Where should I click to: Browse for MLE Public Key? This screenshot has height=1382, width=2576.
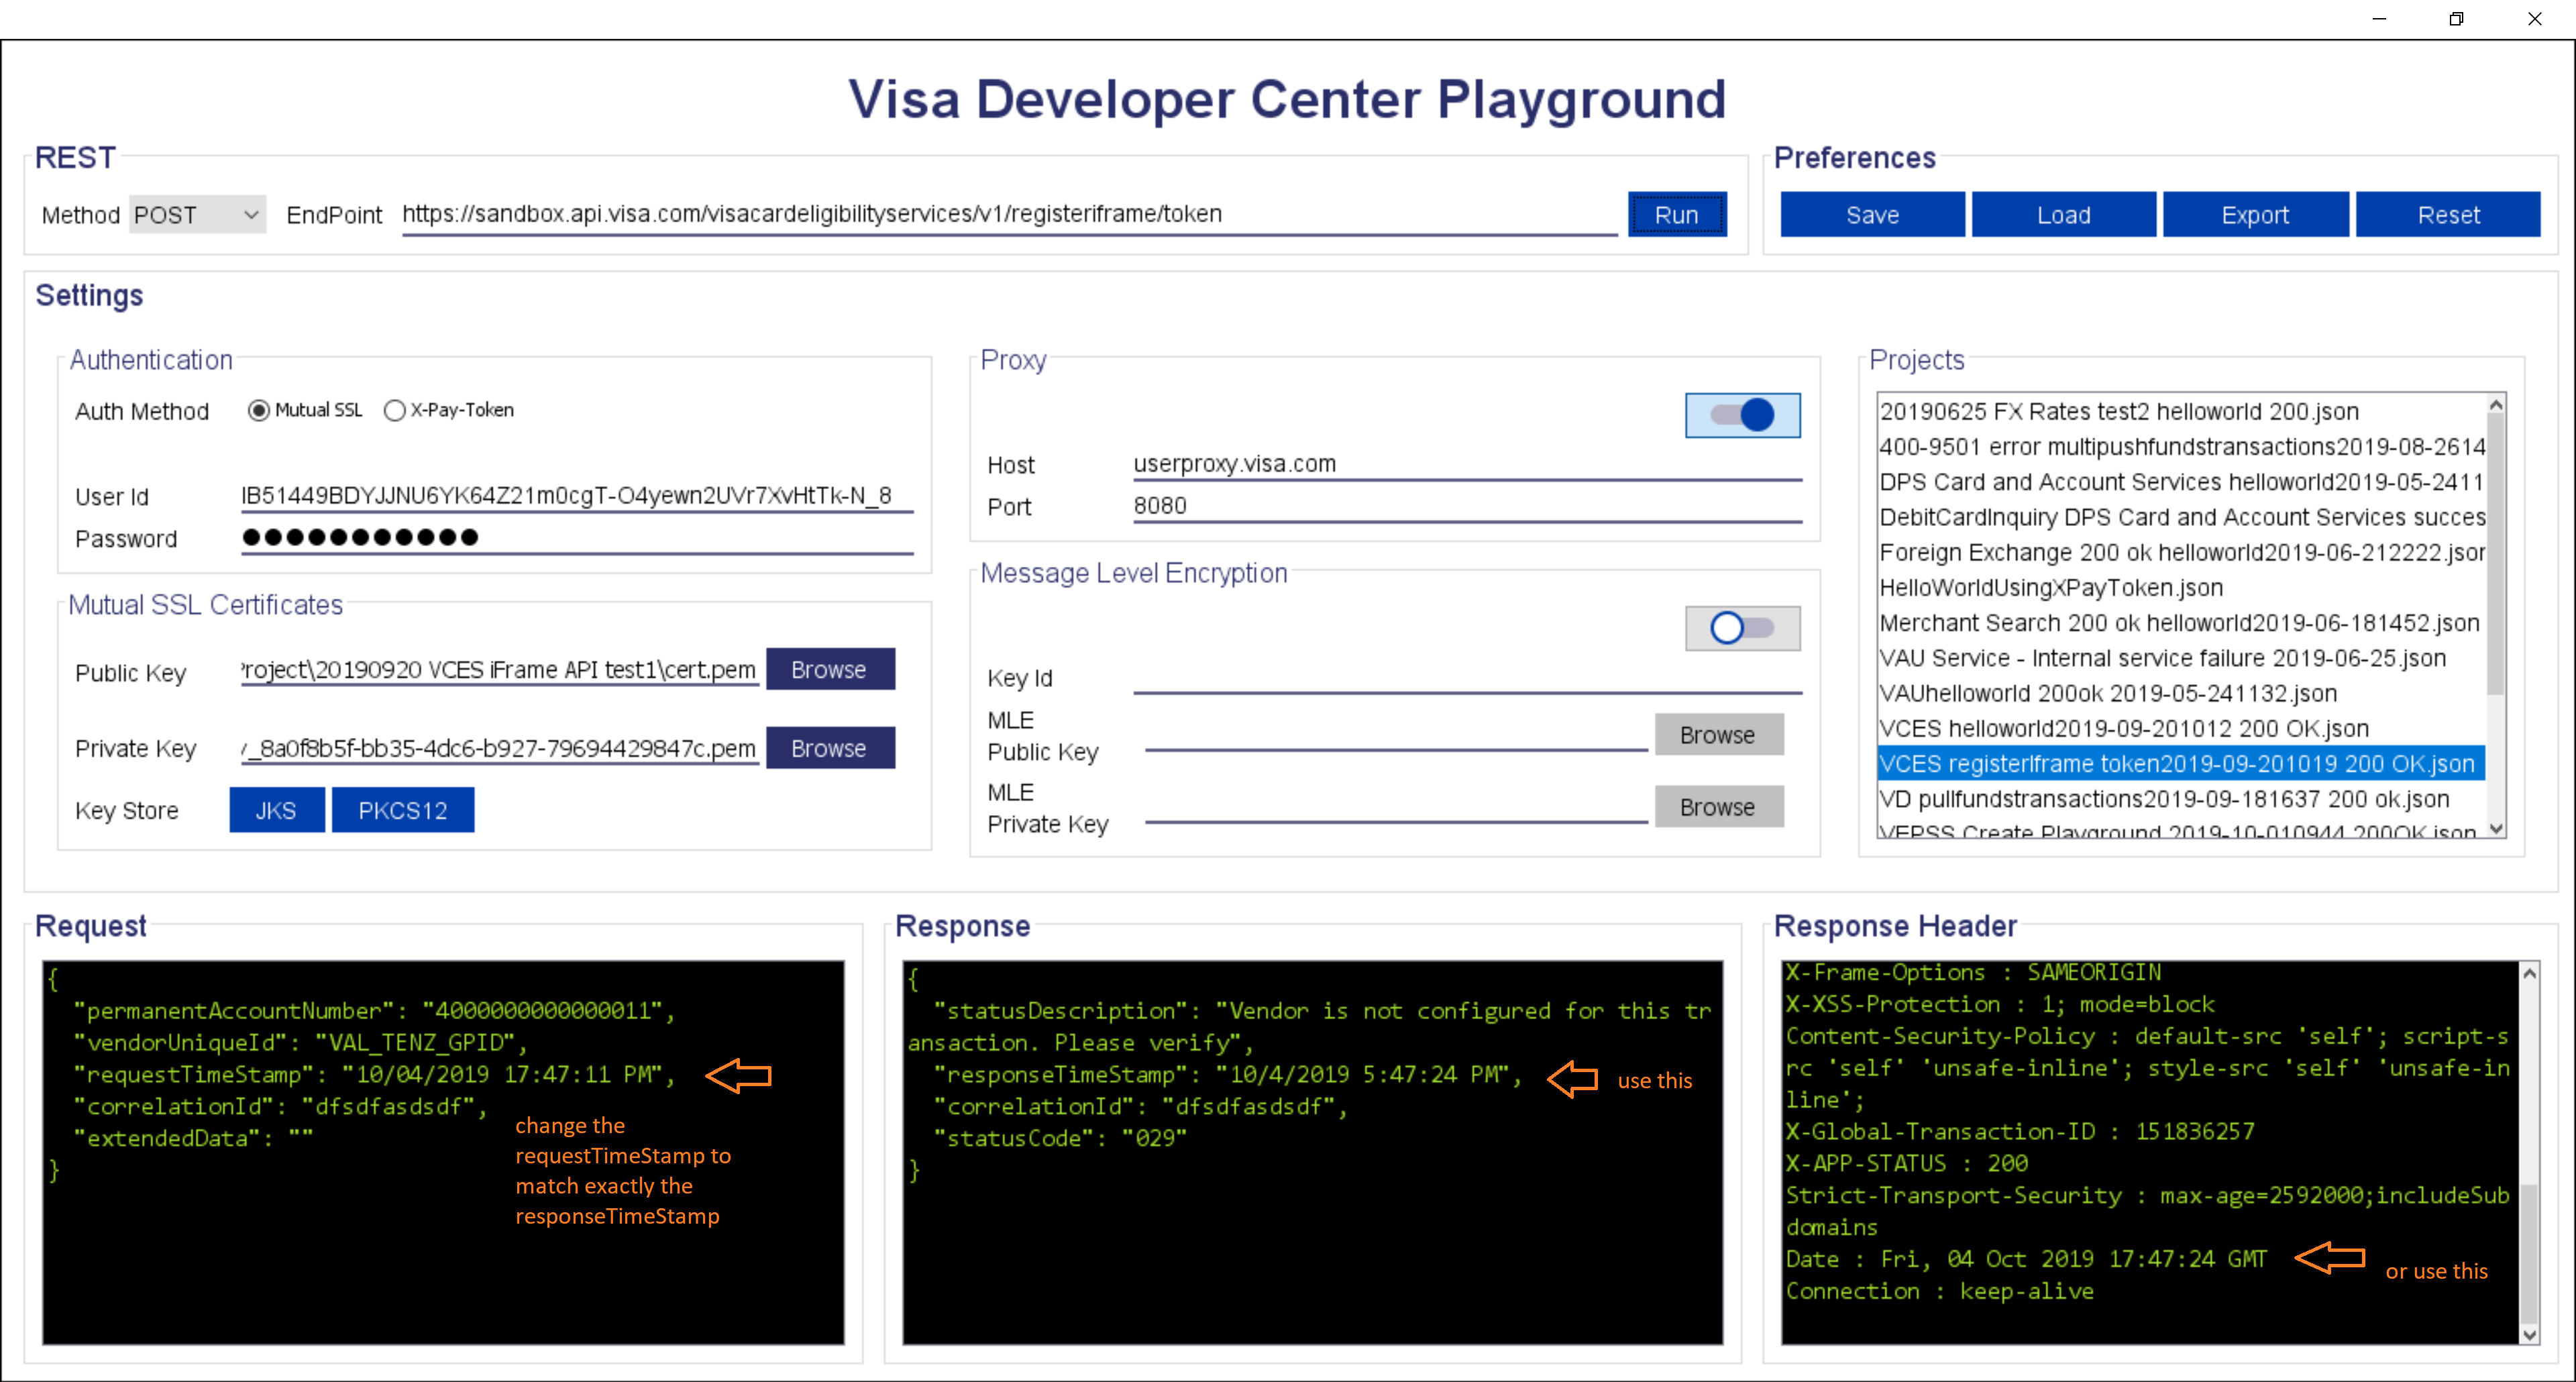tap(1718, 735)
